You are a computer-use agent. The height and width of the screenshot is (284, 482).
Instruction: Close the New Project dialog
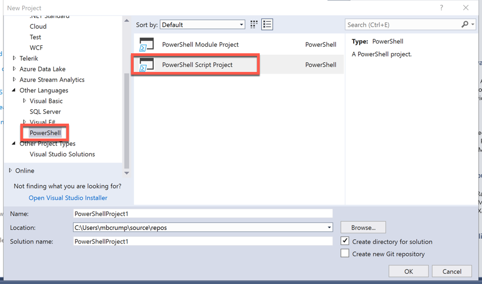(466, 7)
